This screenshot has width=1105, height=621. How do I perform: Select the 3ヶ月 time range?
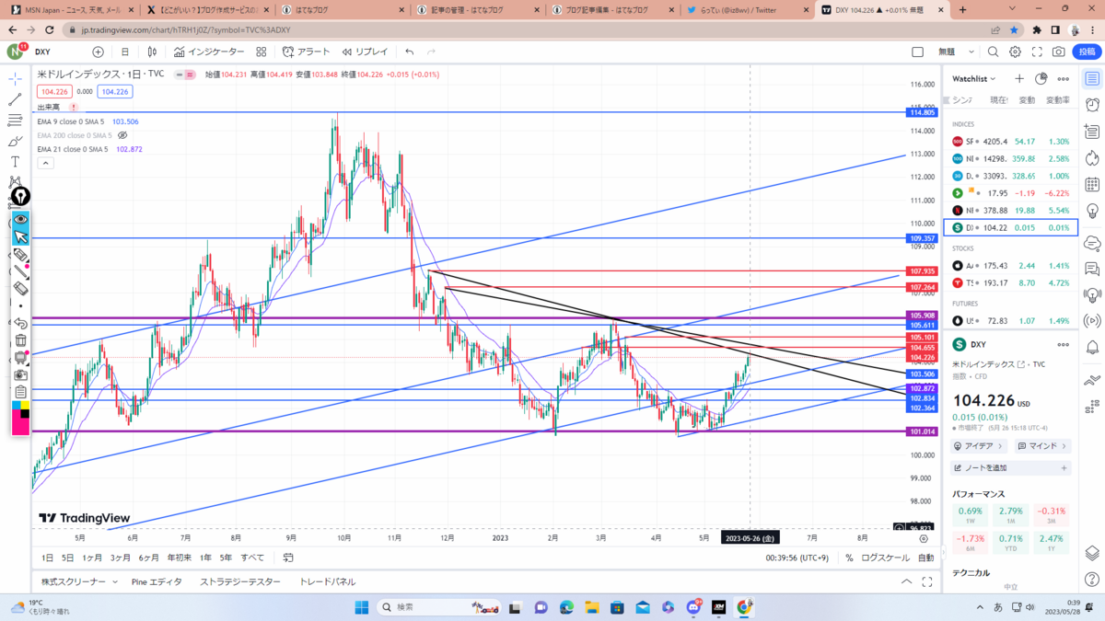coord(121,558)
